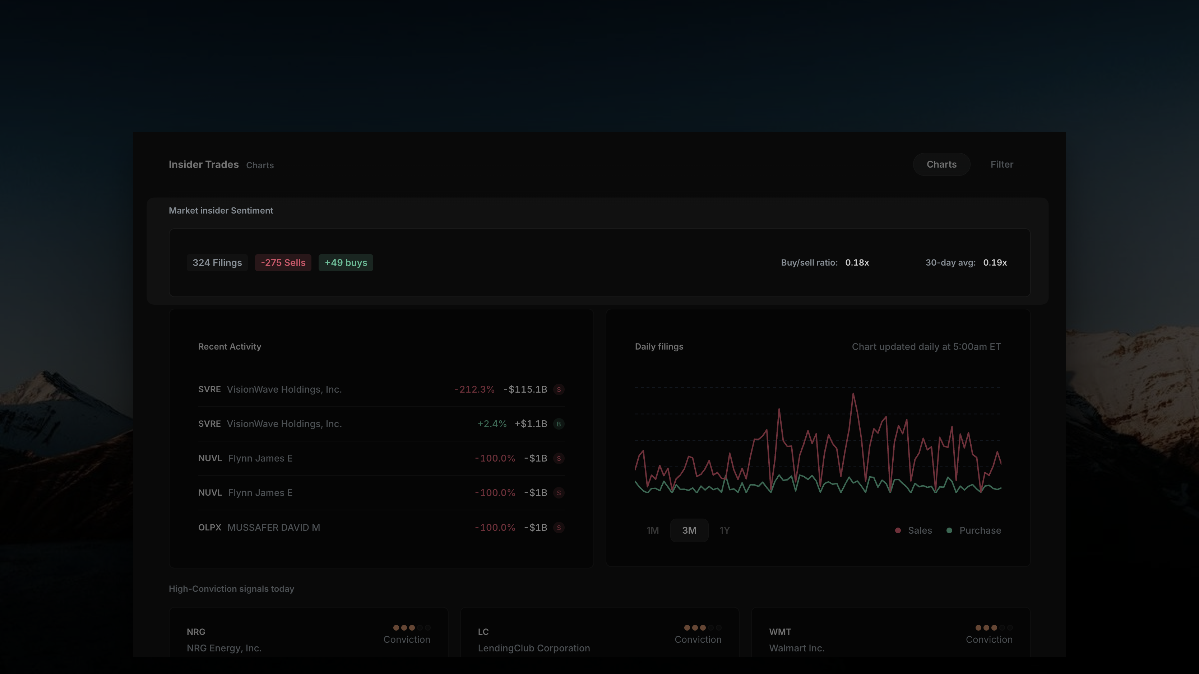Click the Market insider Sentiment heading
This screenshot has height=674, width=1199.
[x=221, y=210]
